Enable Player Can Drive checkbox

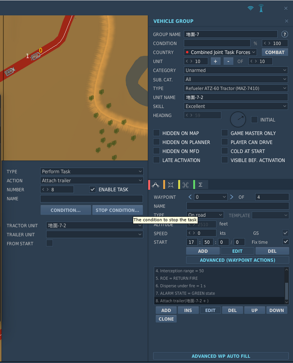[x=225, y=142]
